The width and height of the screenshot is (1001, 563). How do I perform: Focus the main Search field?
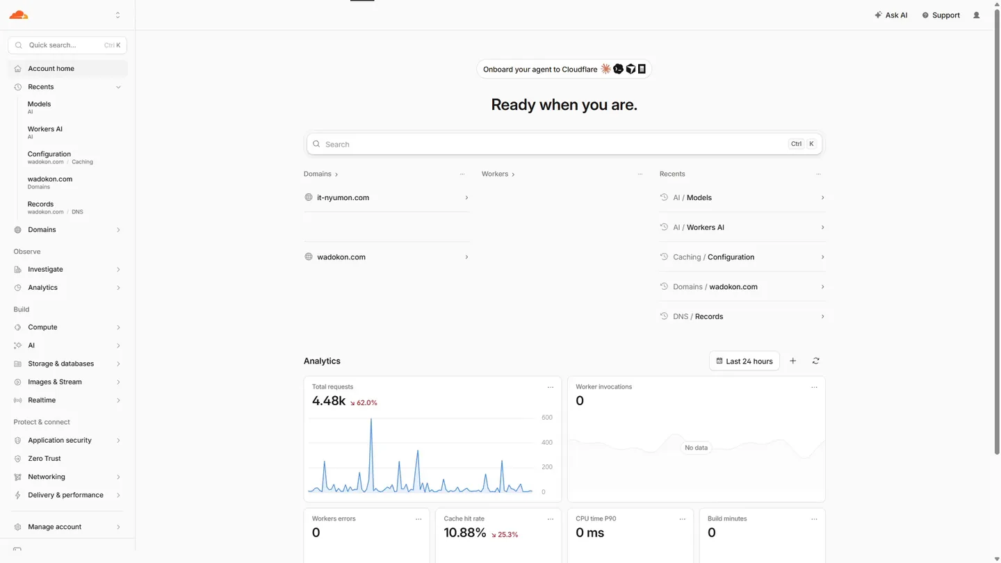click(564, 145)
